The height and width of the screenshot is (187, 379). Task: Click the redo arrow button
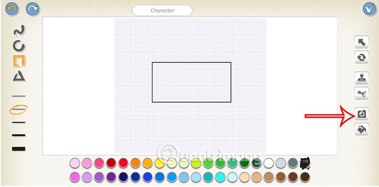[x=33, y=9]
